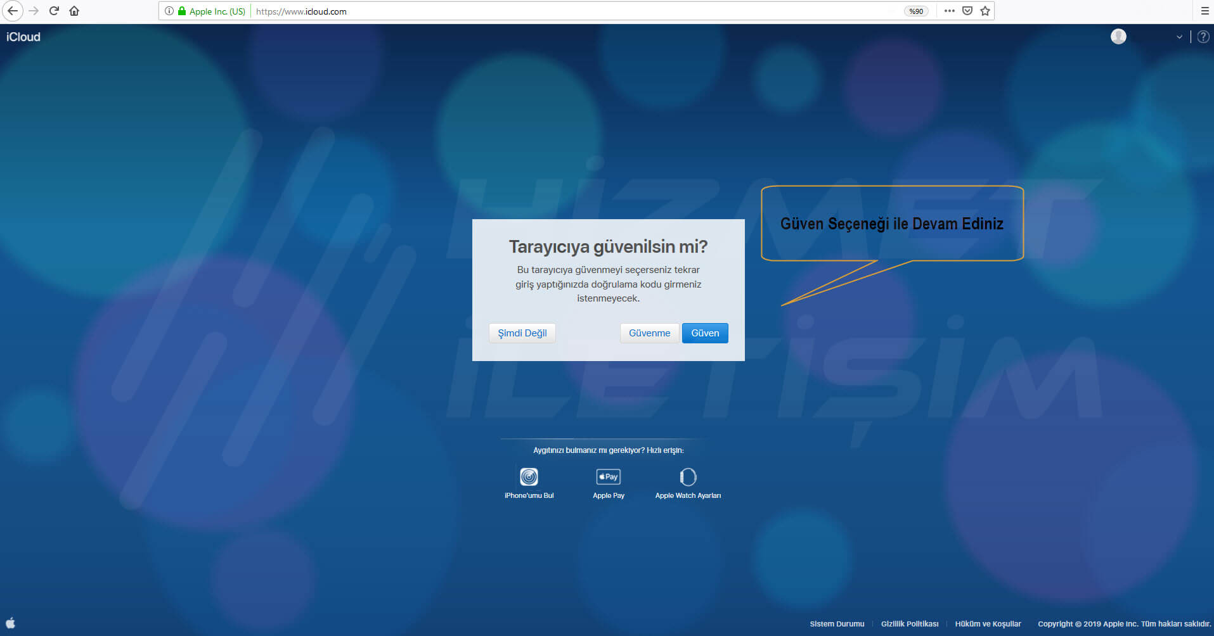This screenshot has width=1214, height=636.
Task: Open Hüküm ve Koşullar footer link
Action: pyautogui.click(x=988, y=624)
